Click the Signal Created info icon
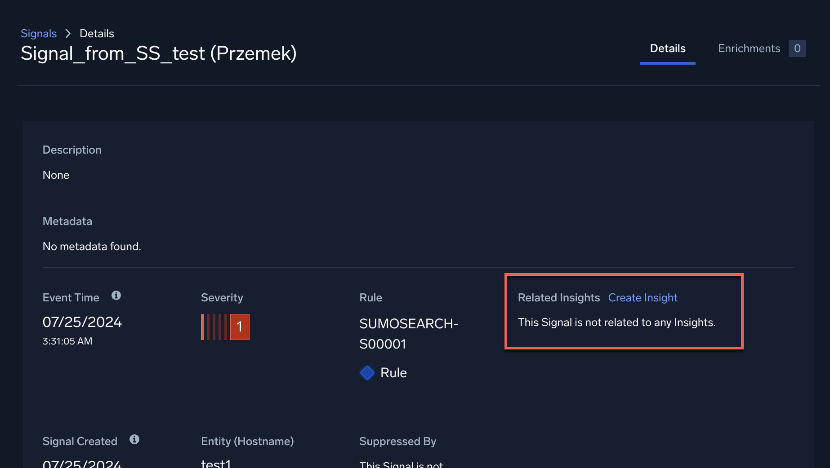The width and height of the screenshot is (830, 468). pyautogui.click(x=134, y=439)
